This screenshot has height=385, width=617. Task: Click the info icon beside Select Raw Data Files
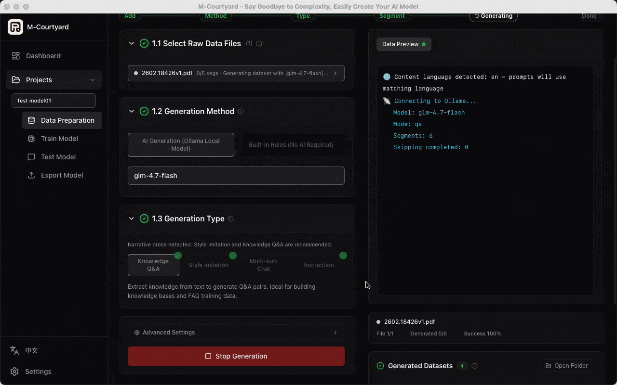(259, 44)
